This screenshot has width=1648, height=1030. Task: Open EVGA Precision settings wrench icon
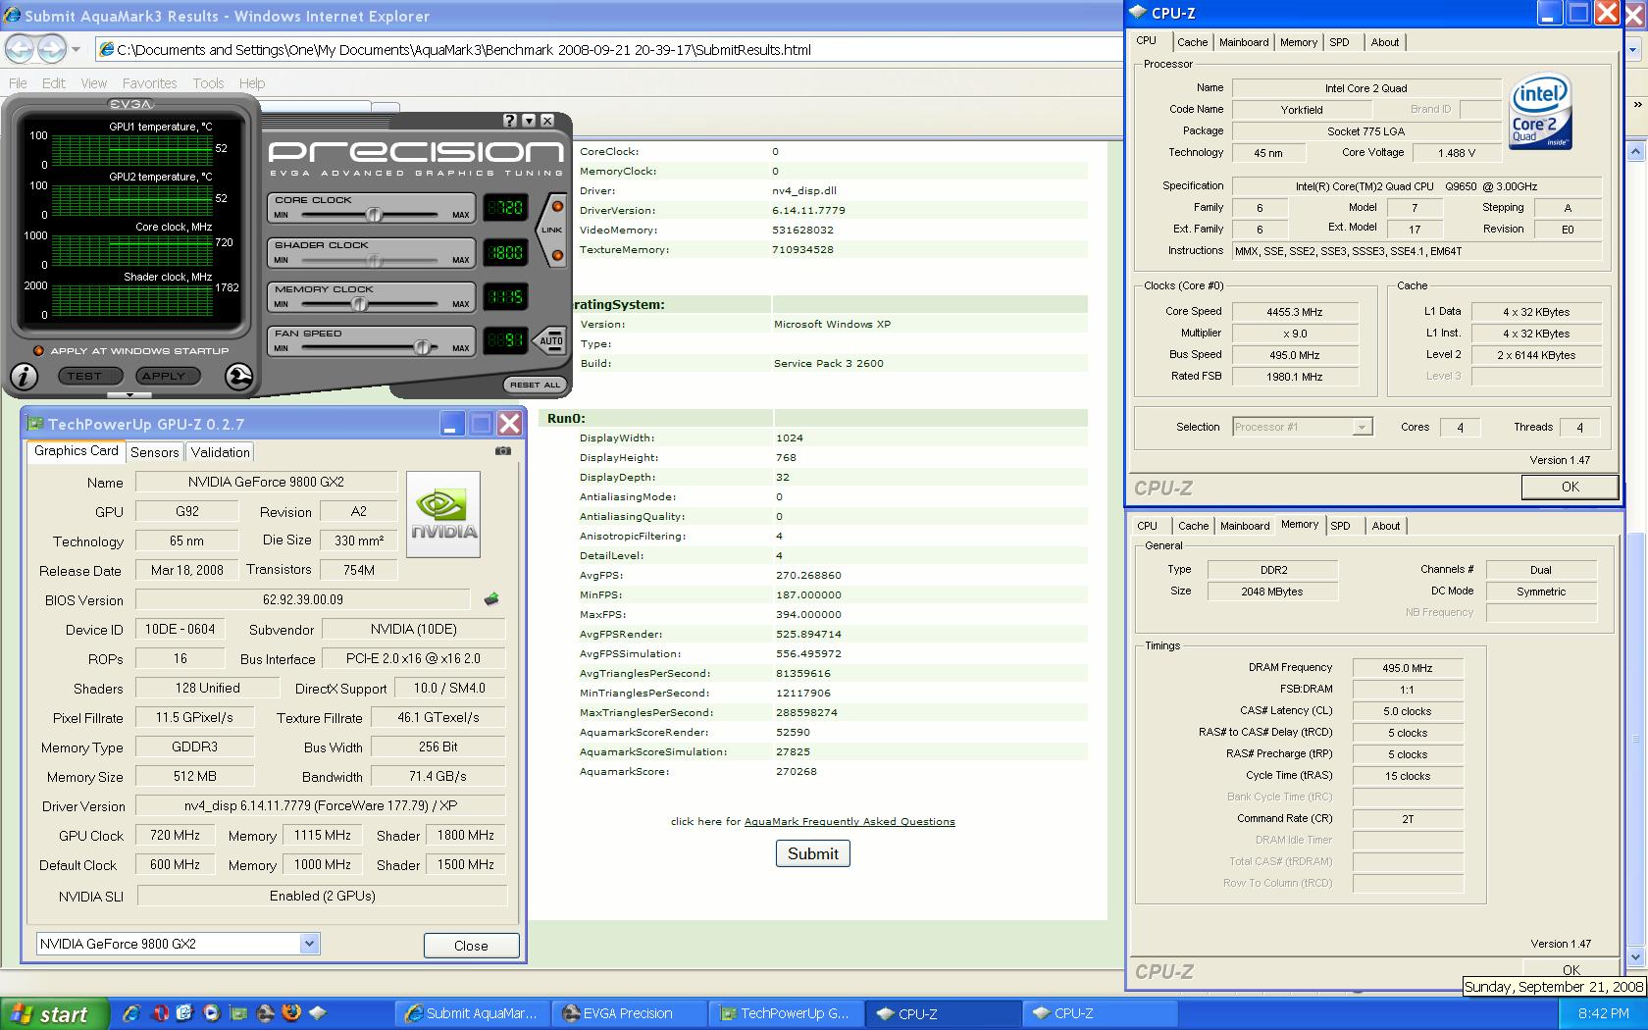[x=238, y=376]
